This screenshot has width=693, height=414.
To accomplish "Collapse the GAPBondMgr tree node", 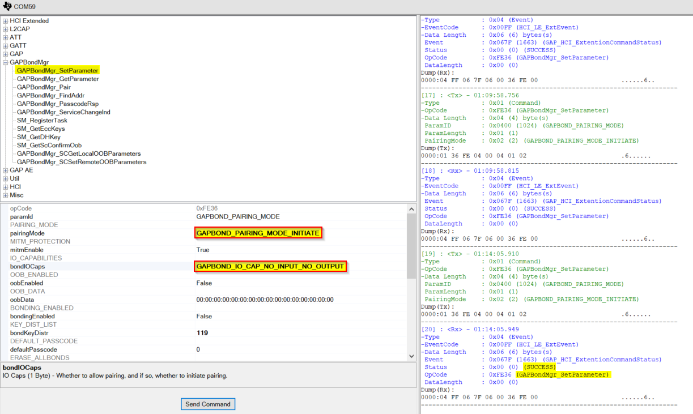I will click(4, 62).
